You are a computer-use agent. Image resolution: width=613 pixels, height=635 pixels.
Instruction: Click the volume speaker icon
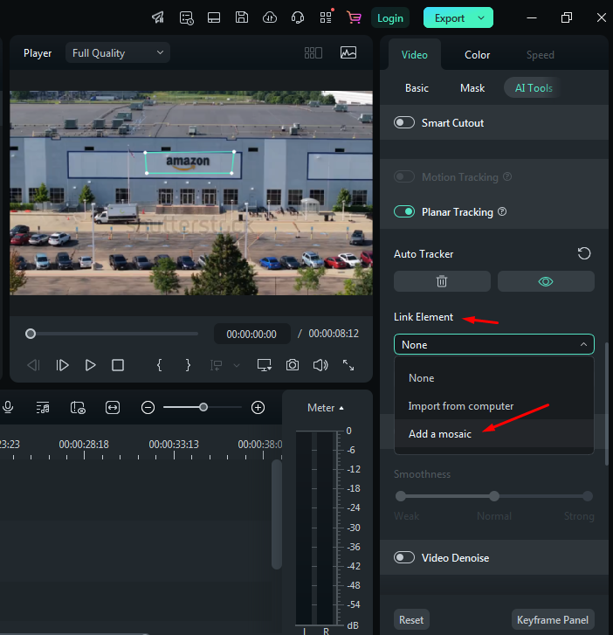pyautogui.click(x=320, y=365)
